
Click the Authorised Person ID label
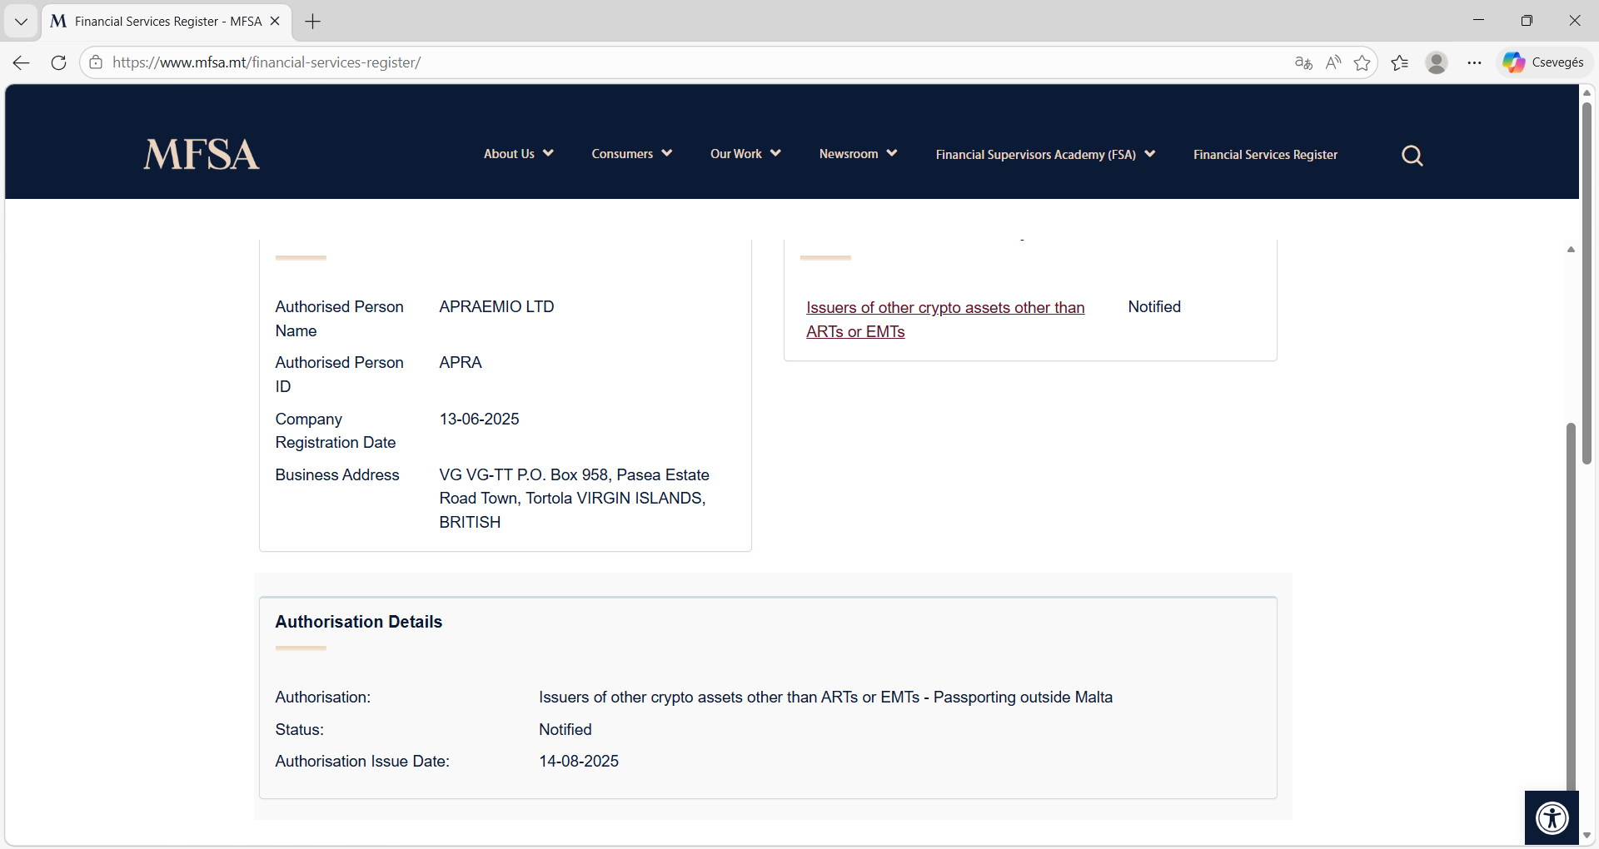click(x=339, y=375)
